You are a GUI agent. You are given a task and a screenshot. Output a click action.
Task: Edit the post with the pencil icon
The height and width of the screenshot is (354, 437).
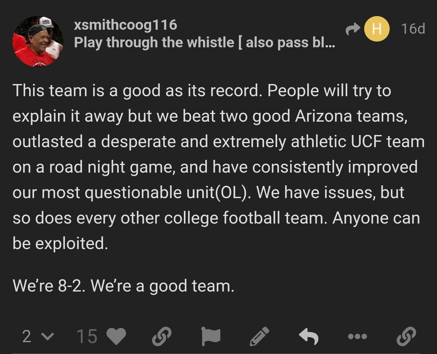[259, 336]
